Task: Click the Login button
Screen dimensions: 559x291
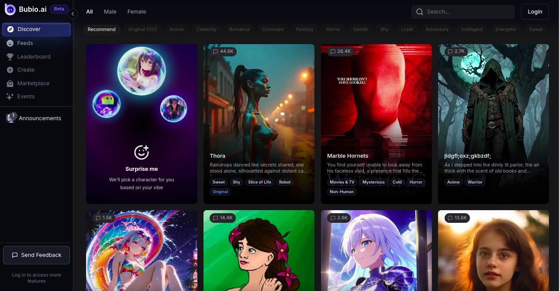Action: click(x=535, y=12)
